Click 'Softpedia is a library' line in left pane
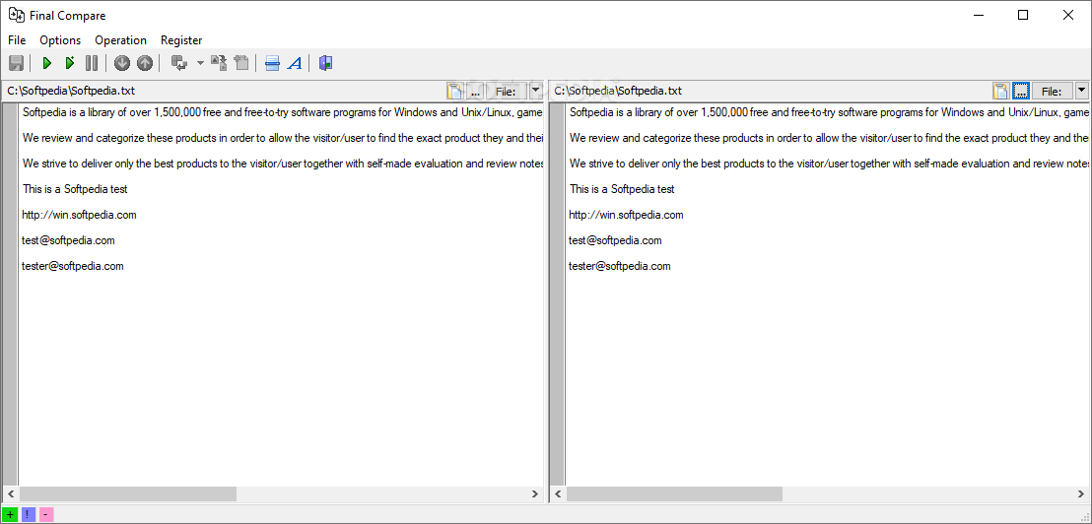The height and width of the screenshot is (524, 1092). point(283,112)
